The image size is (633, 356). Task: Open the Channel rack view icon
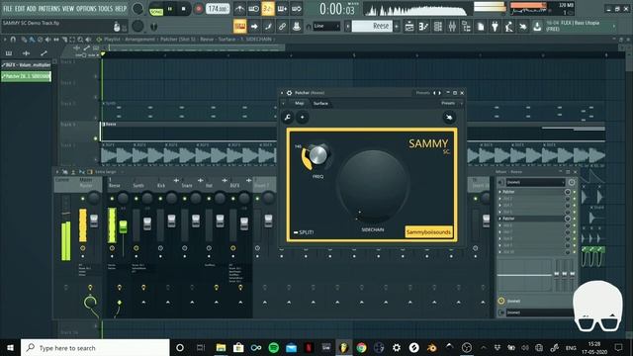438,27
